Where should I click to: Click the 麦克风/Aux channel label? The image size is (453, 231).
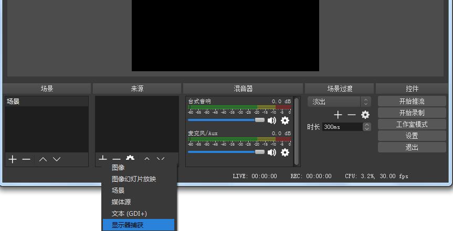(203, 133)
